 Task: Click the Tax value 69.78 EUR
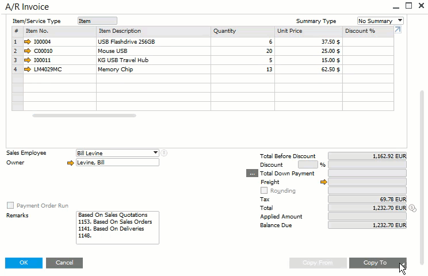tap(367, 199)
